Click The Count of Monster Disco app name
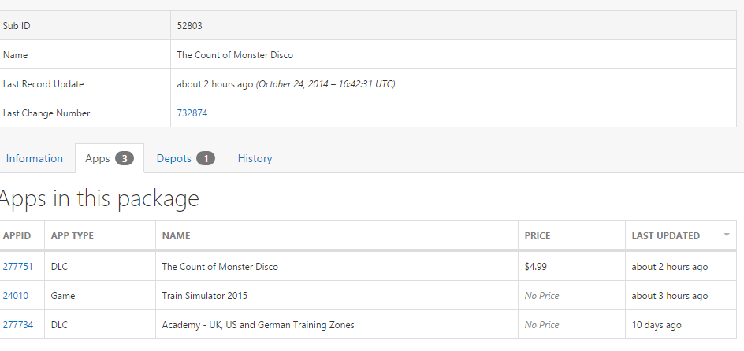The image size is (744, 351). pos(220,267)
